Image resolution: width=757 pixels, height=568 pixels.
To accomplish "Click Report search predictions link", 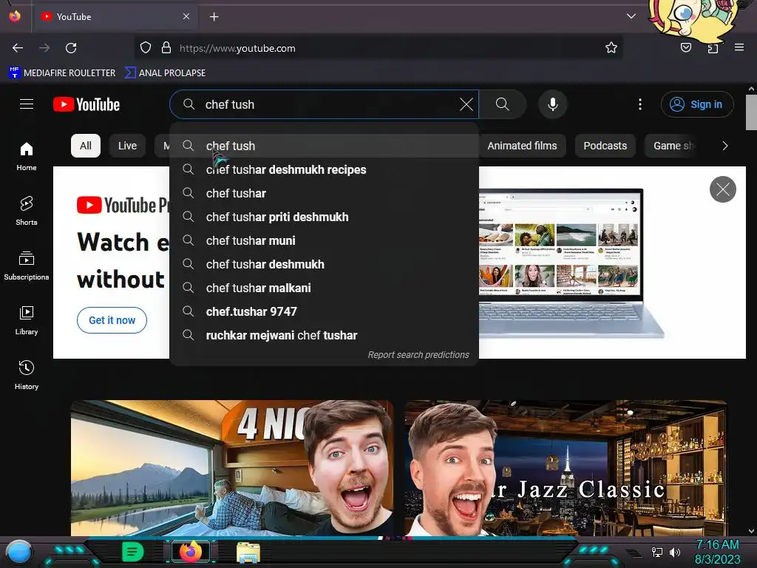I will (418, 355).
